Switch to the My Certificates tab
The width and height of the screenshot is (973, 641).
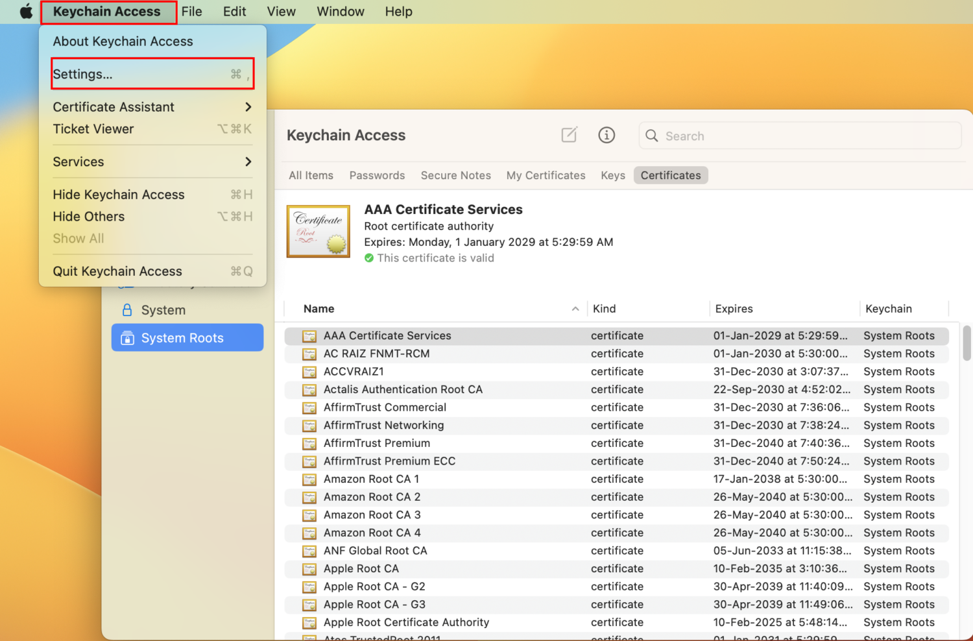[x=546, y=175]
